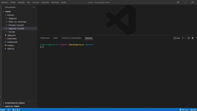Minimize the VS Code window

(185, 2)
